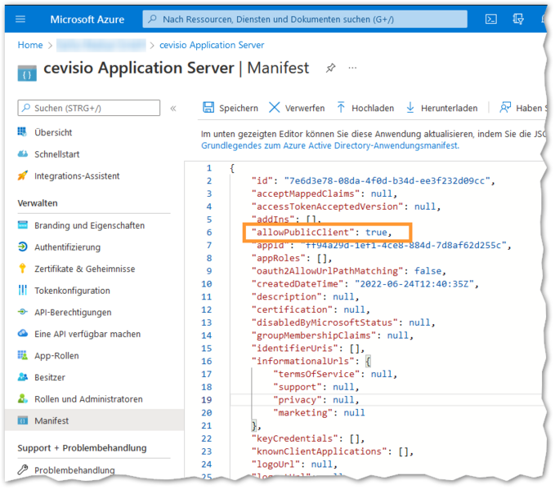
Task: Open the hamburger portal menu
Action: tap(20, 19)
